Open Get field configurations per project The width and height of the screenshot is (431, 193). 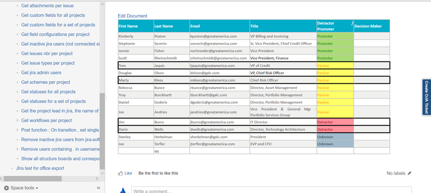coord(55,34)
